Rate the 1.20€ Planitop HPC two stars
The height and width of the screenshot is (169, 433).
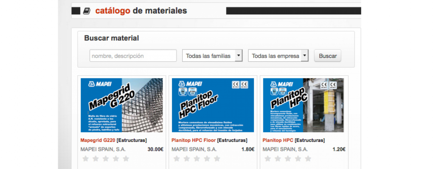click(278, 158)
